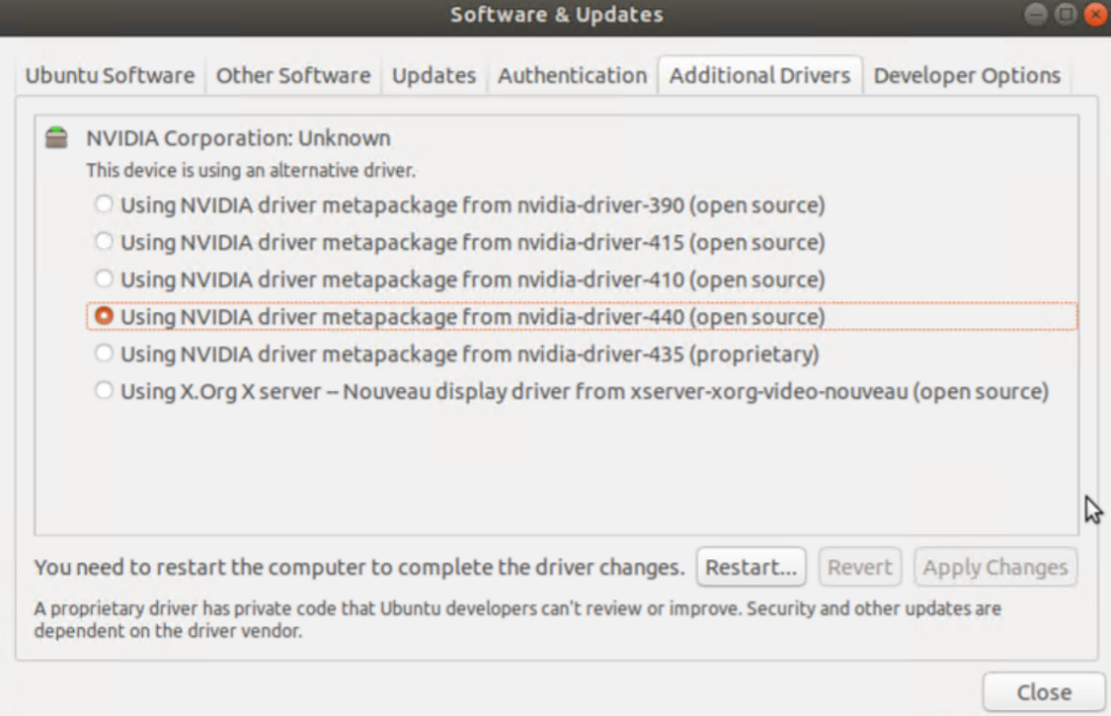Screen dimensions: 1111x716
Task: Open the Authentication tab
Action: pyautogui.click(x=573, y=75)
